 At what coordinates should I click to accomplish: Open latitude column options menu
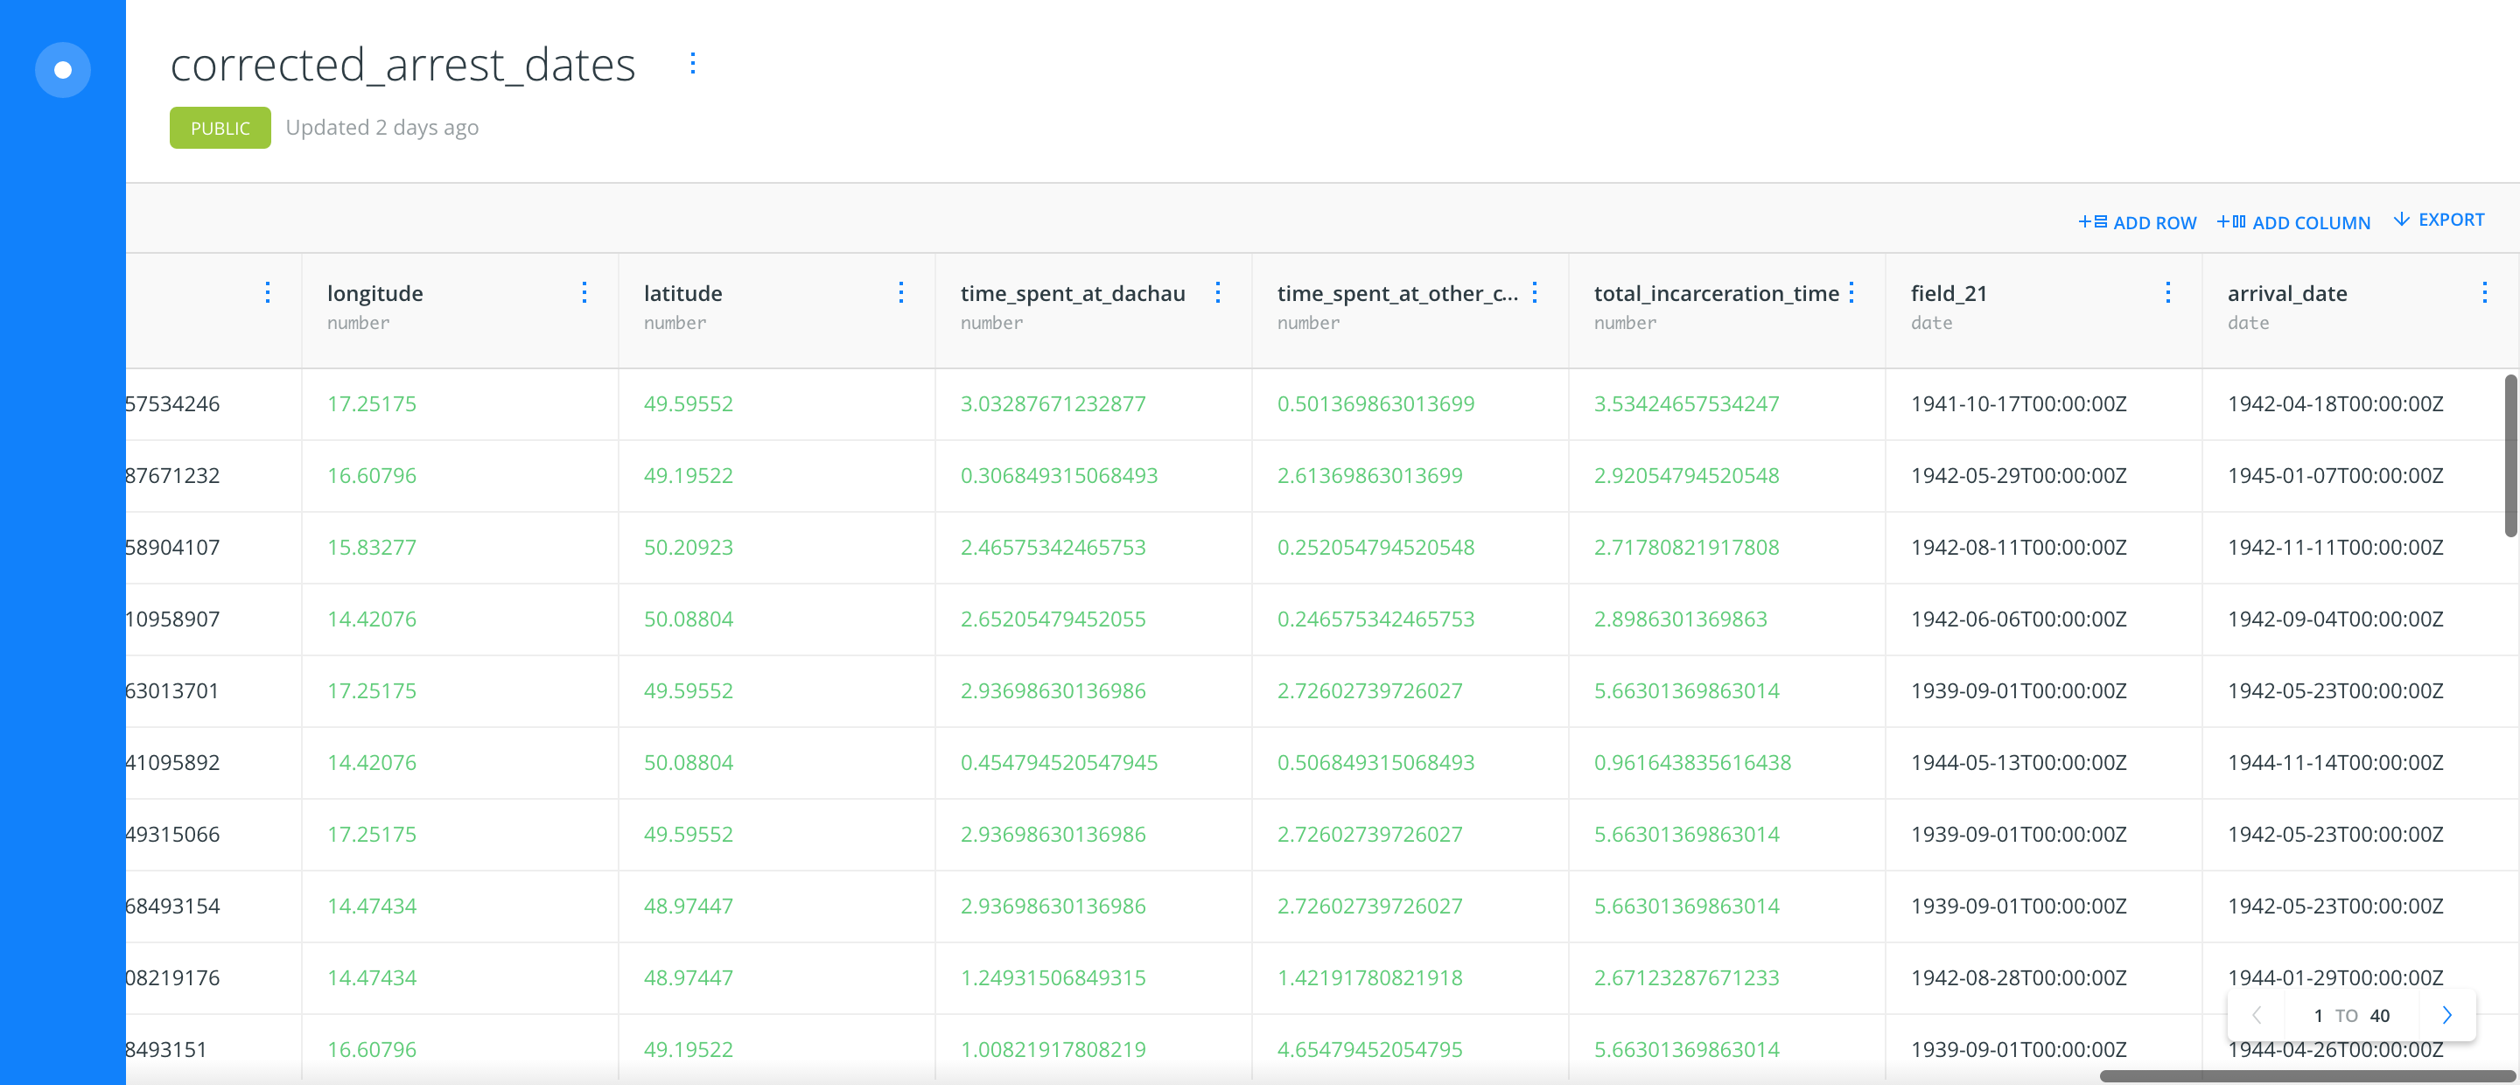point(900,292)
